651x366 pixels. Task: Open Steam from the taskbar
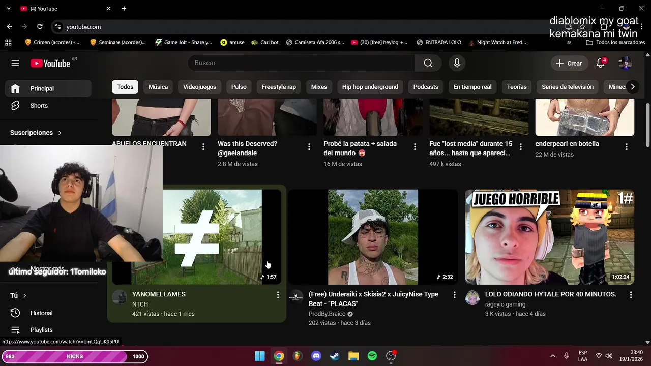(335, 356)
